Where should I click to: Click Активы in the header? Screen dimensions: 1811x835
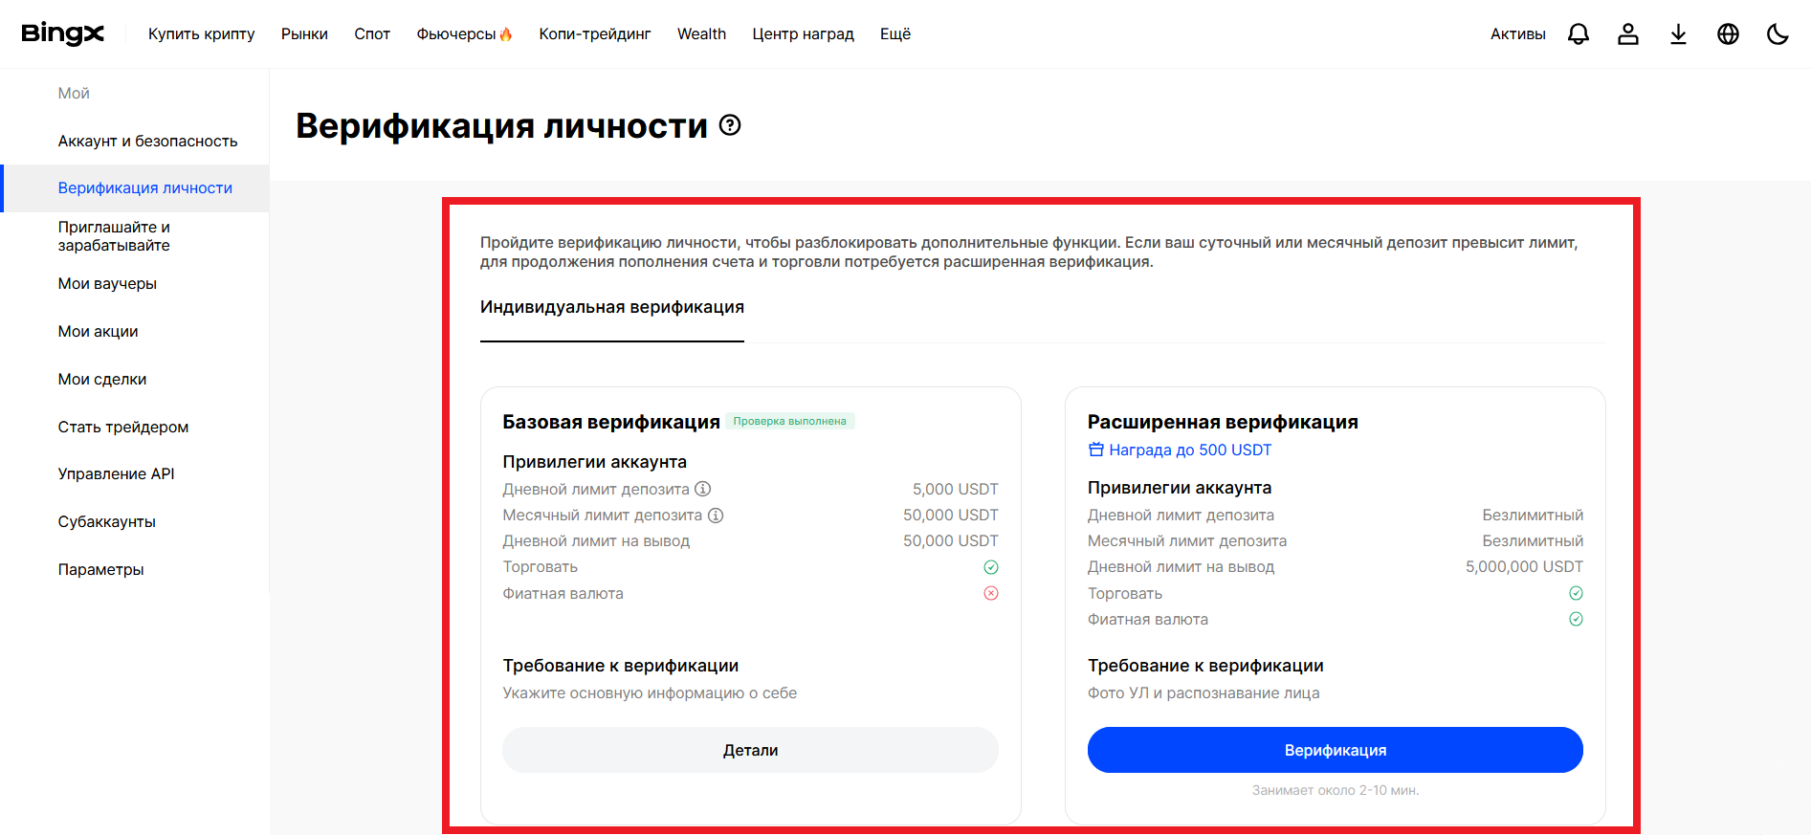click(x=1517, y=34)
